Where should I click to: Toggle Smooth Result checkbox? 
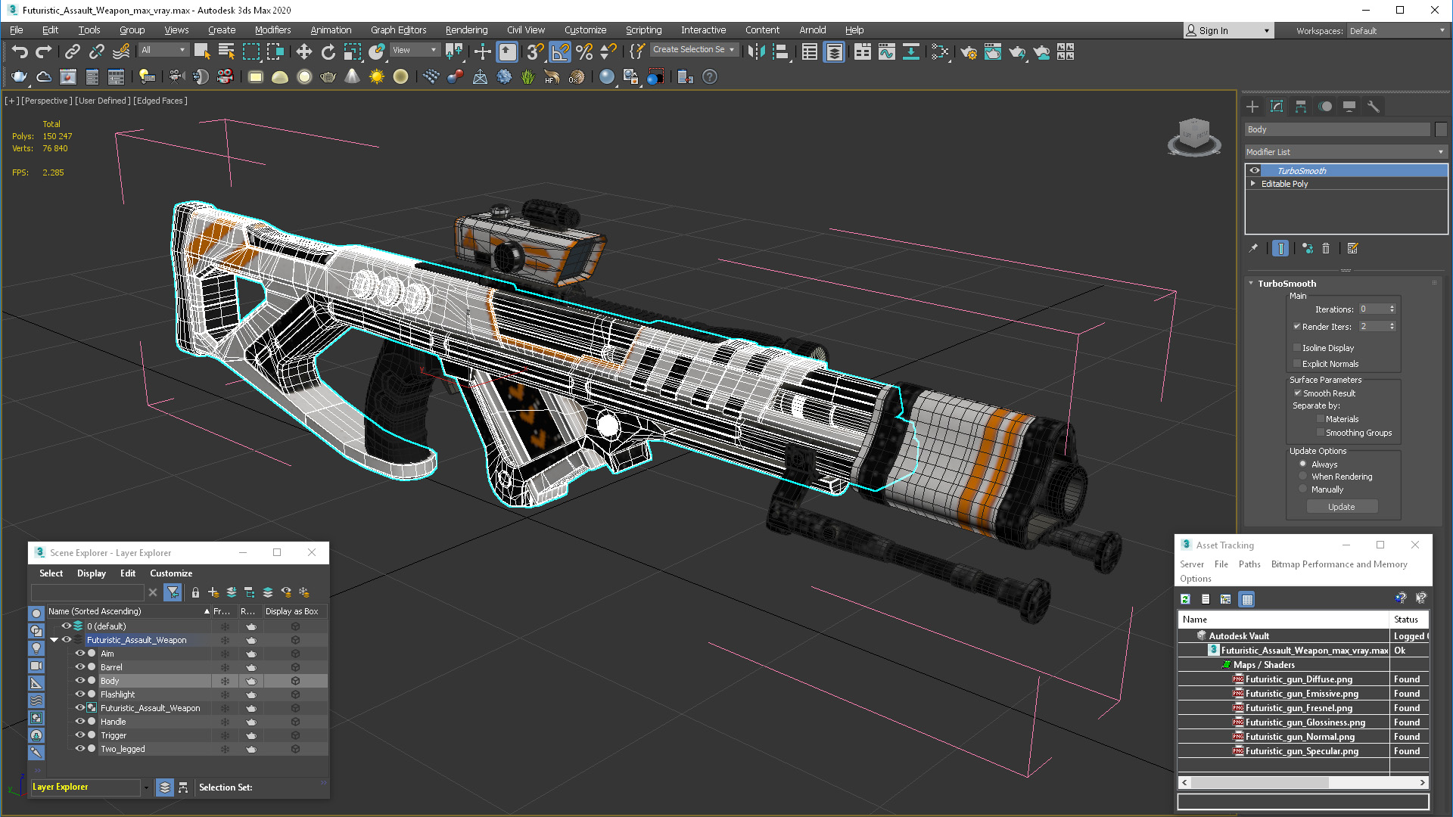pos(1297,393)
